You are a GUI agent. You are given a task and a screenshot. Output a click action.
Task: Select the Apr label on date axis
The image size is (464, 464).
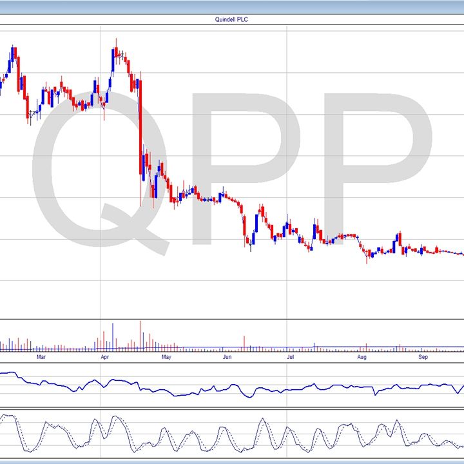pos(104,356)
